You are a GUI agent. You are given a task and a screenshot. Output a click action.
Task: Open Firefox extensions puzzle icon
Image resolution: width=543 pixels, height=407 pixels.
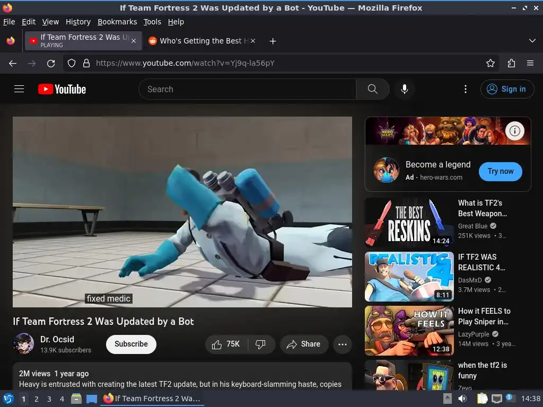pos(511,63)
